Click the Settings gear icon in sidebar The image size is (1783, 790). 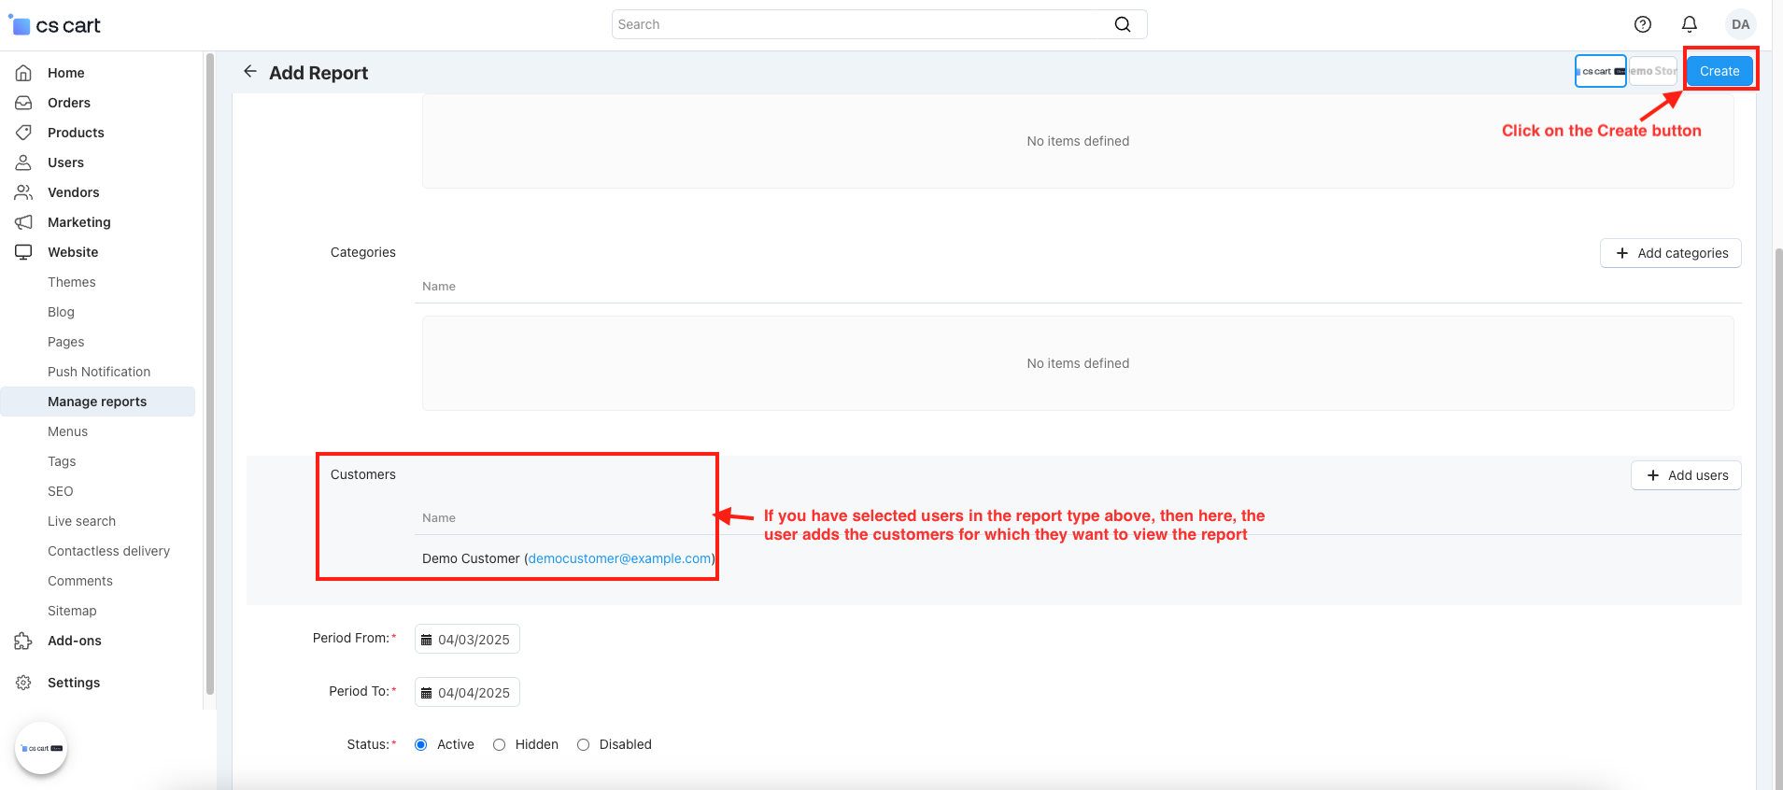(x=23, y=683)
